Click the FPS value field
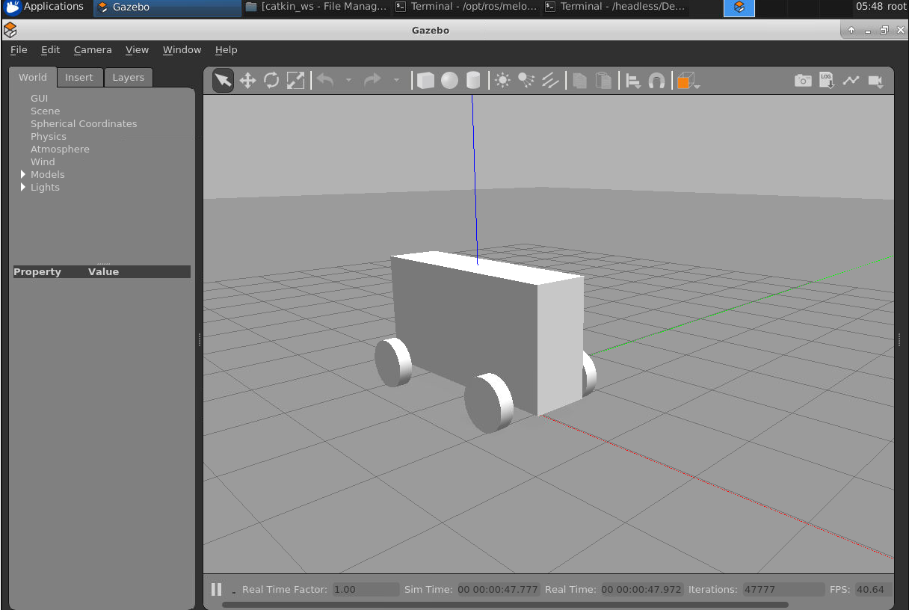Screen dimensions: 909x610 pyautogui.click(x=873, y=589)
